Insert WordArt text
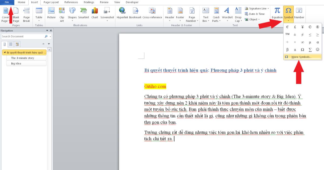Viewport: 324px width, 170px height. tap(227, 13)
